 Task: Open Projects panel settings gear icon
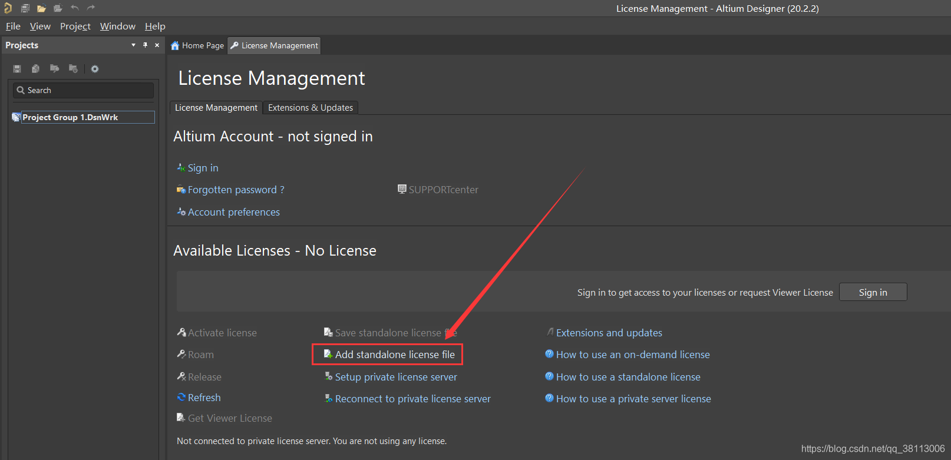[95, 69]
